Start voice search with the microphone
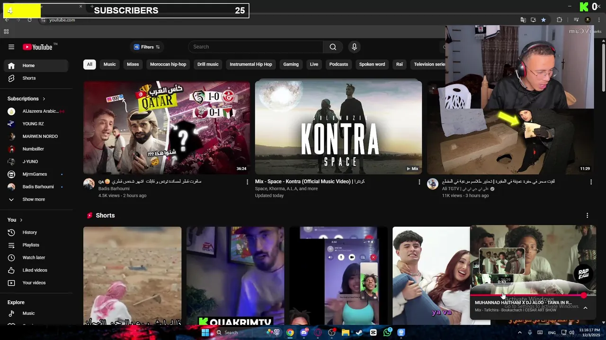 [x=354, y=47]
